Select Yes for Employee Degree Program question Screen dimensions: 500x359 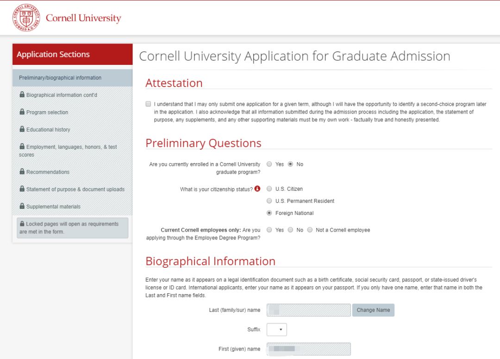click(x=269, y=230)
